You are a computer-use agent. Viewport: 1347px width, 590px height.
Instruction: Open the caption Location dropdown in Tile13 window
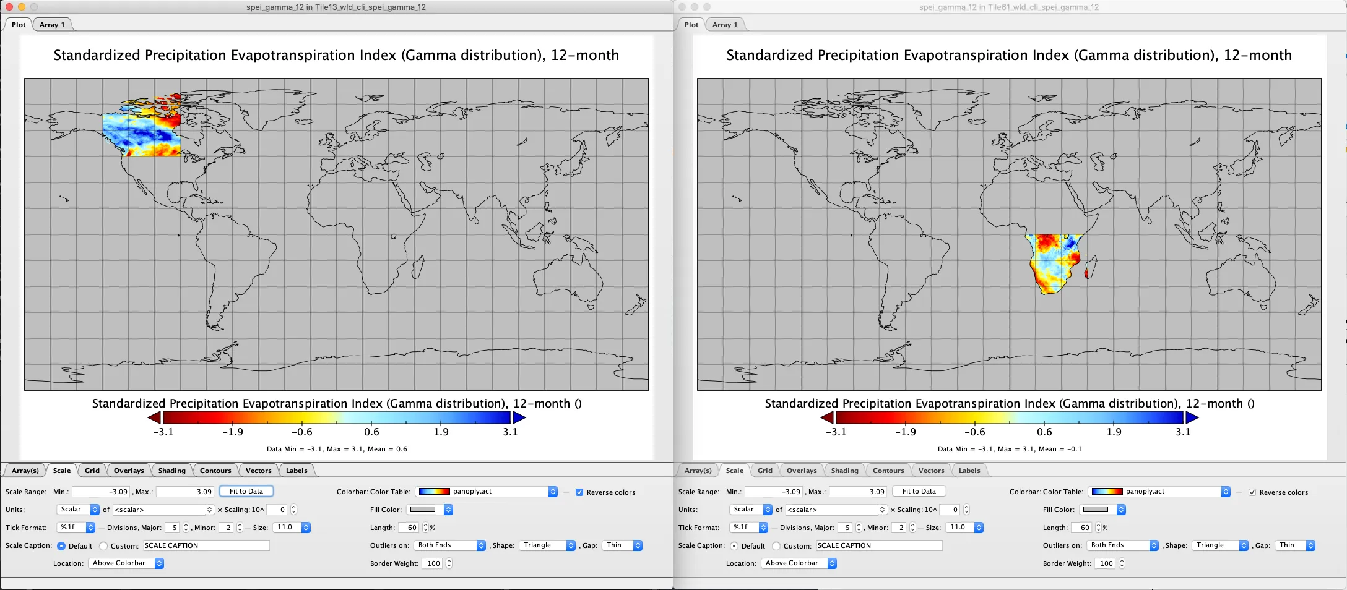[126, 563]
